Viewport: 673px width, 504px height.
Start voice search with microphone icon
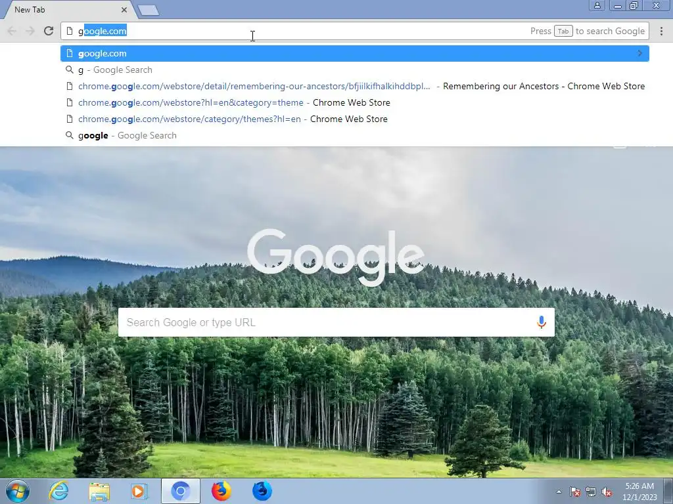pos(542,322)
